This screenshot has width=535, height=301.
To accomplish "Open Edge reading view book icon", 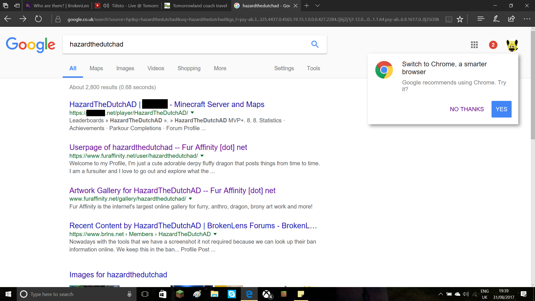I will point(449,19).
